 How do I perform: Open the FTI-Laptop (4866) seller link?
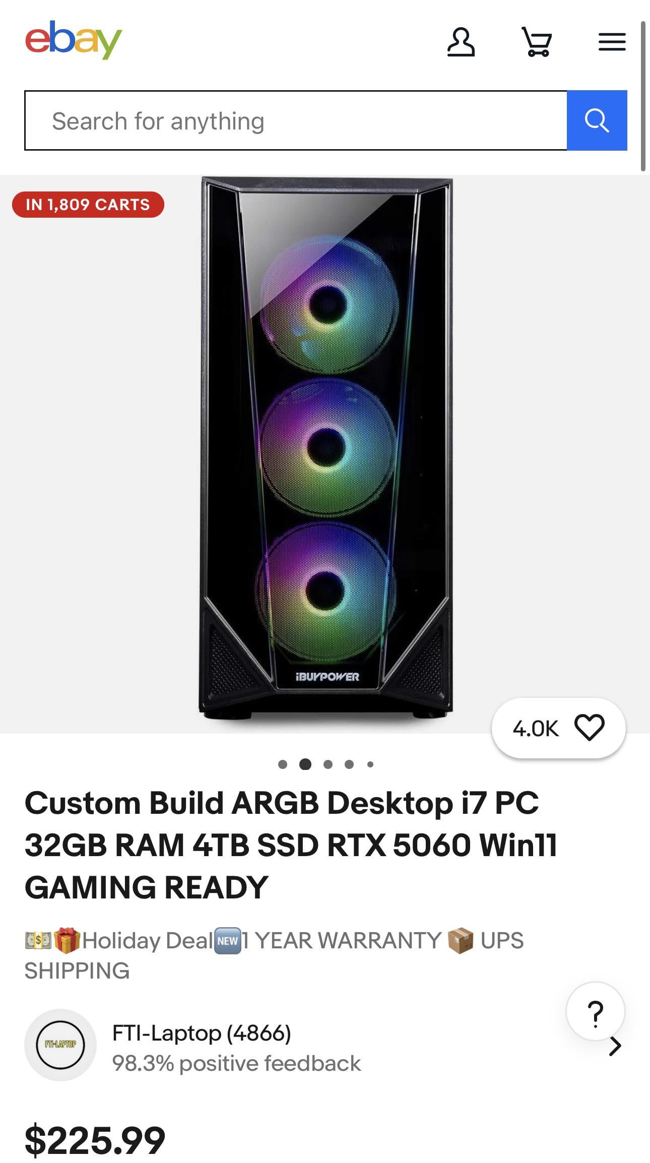click(x=202, y=1033)
